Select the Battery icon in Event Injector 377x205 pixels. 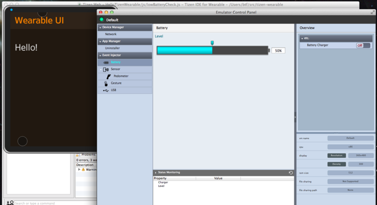click(106, 63)
